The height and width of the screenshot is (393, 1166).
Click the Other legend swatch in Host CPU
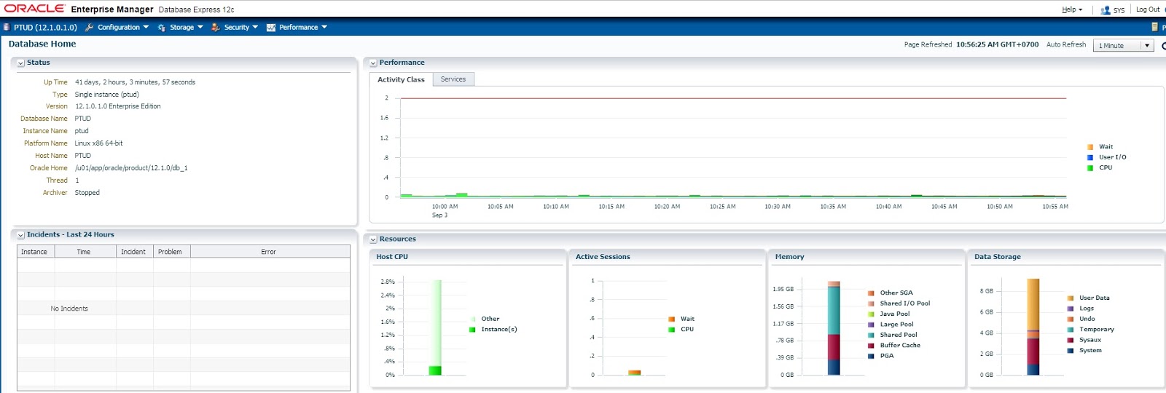point(472,319)
